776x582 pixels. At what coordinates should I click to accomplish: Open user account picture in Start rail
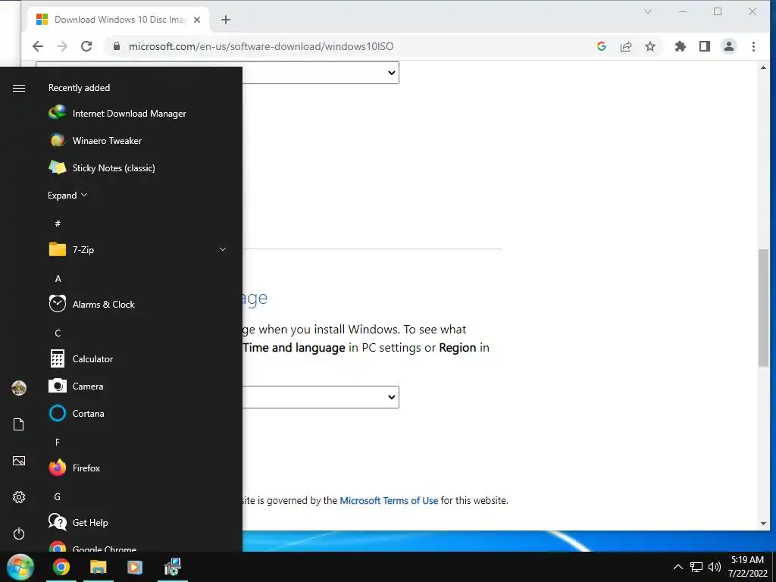click(19, 388)
